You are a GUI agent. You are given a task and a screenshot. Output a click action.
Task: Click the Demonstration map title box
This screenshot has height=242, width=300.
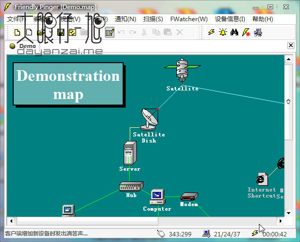[x=68, y=84]
